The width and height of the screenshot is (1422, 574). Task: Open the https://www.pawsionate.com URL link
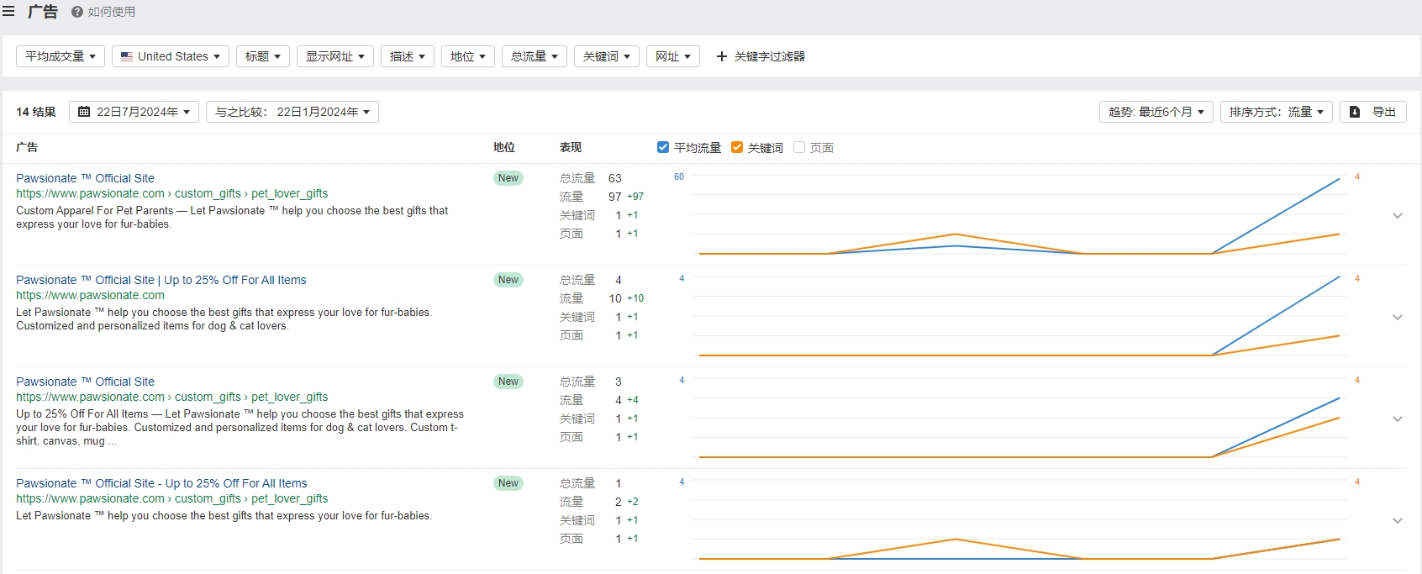tap(90, 295)
